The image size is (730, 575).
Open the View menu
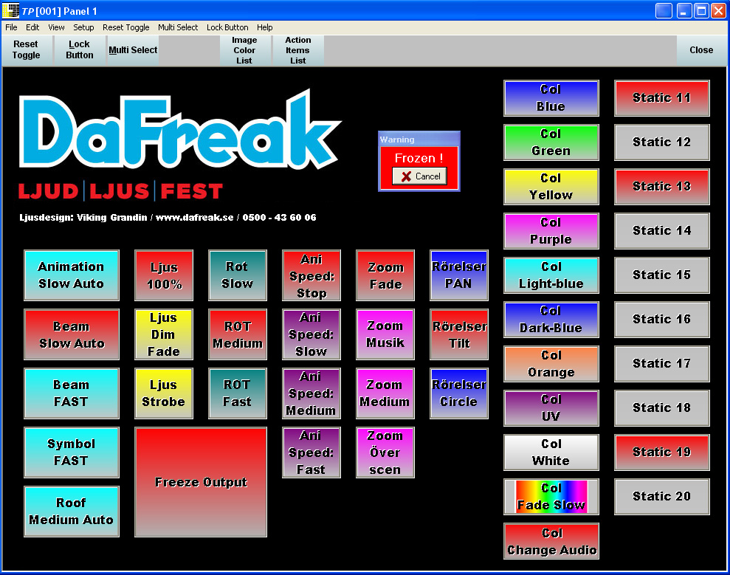(x=56, y=27)
